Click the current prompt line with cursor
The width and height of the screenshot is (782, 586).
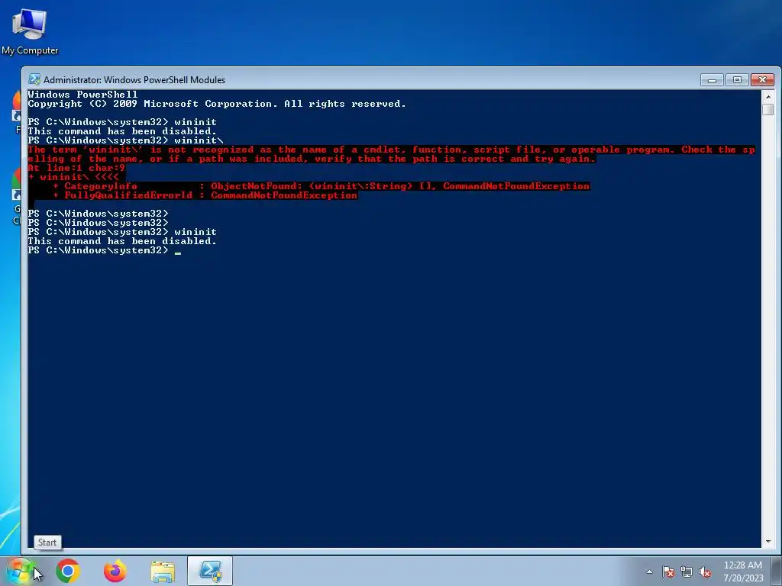[104, 250]
